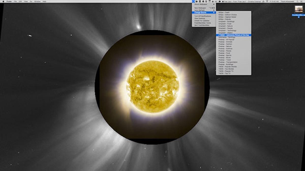Open the Window menu in menu bar
The height and width of the screenshot is (171, 305).
[37, 1]
